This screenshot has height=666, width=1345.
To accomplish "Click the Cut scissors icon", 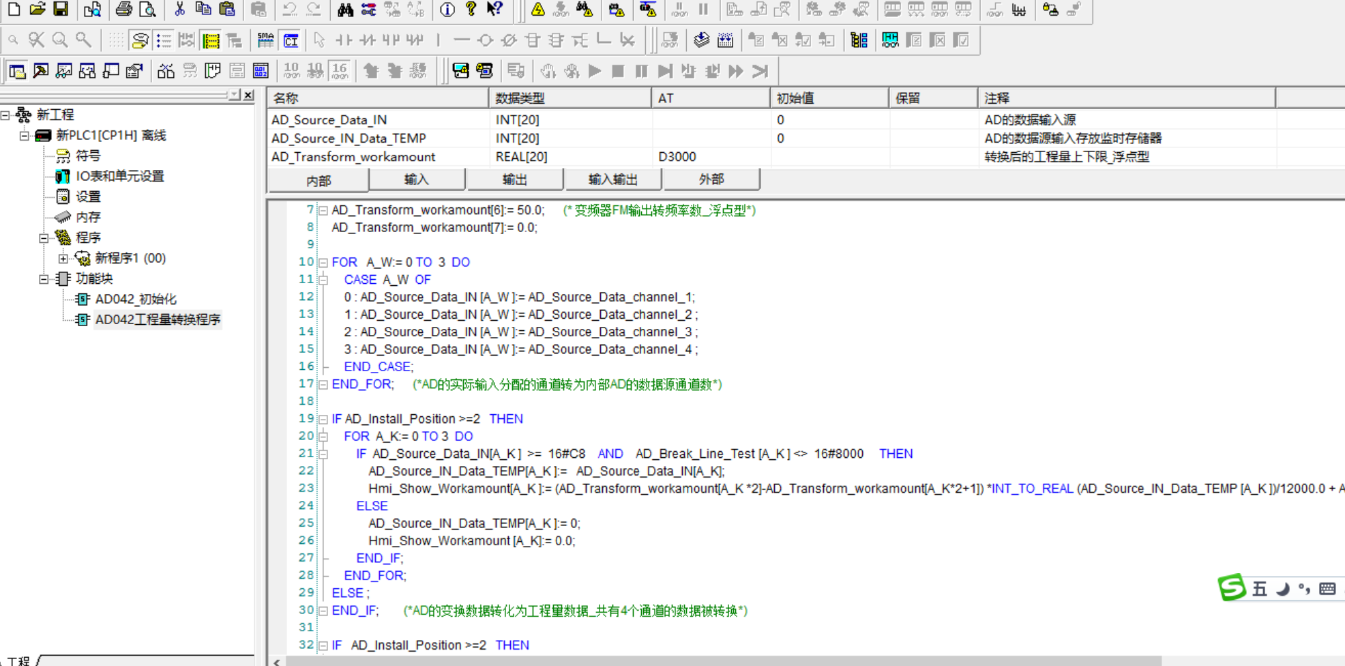I will click(x=179, y=9).
